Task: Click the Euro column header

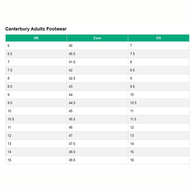Action: [97, 38]
